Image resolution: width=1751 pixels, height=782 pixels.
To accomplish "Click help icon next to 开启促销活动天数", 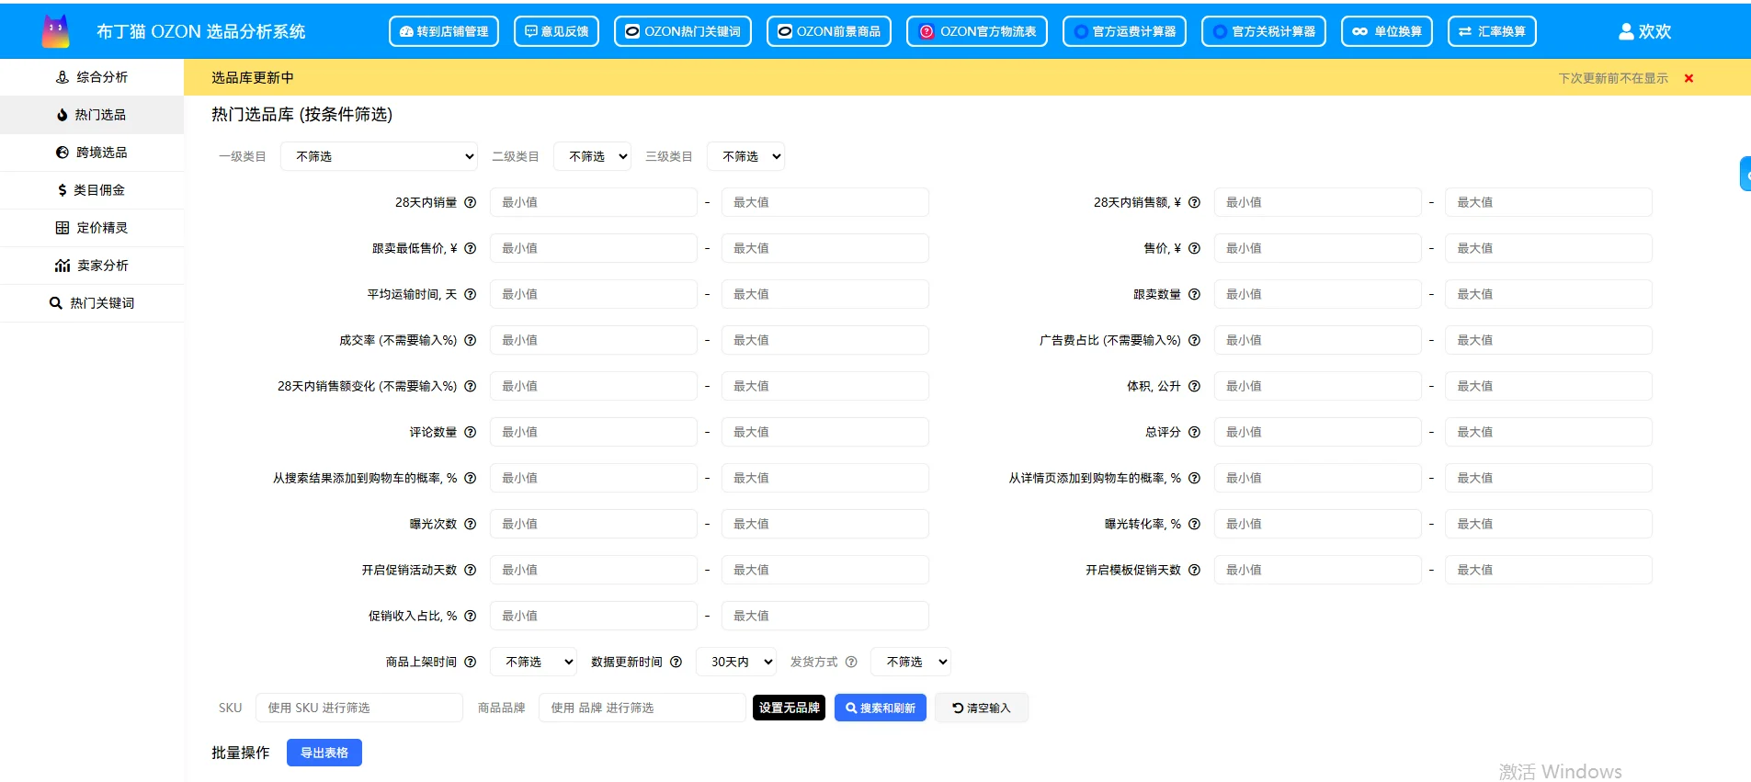I will point(470,570).
